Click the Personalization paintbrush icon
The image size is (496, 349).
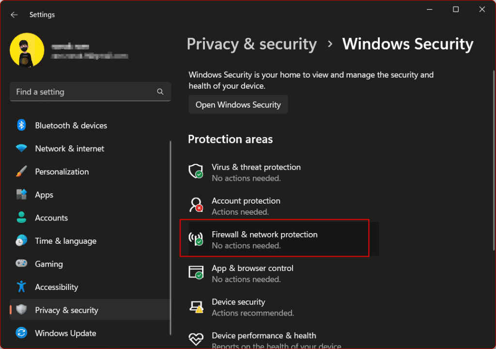21,171
